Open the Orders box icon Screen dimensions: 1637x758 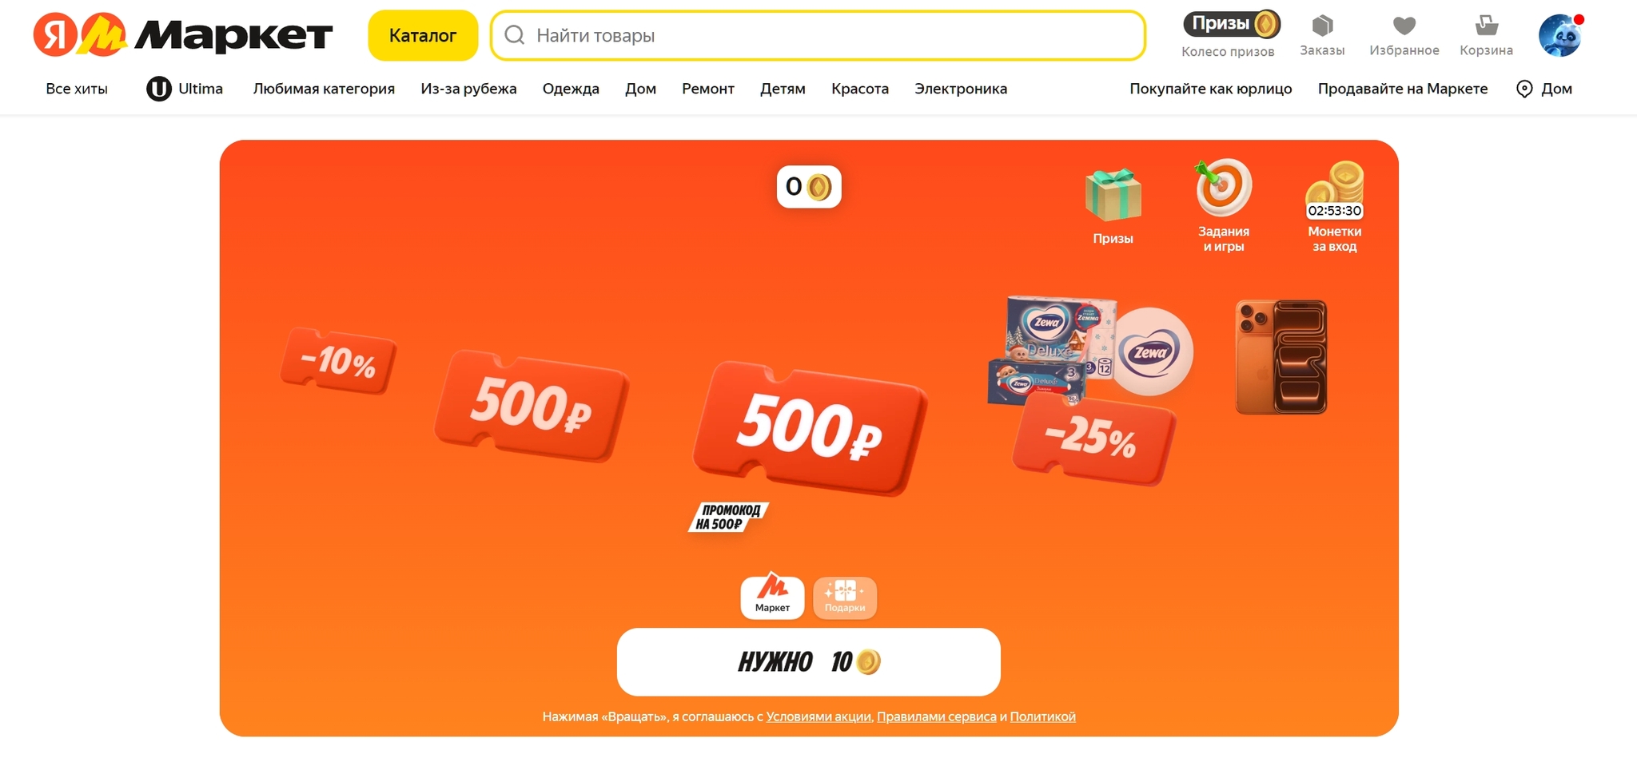coord(1322,26)
